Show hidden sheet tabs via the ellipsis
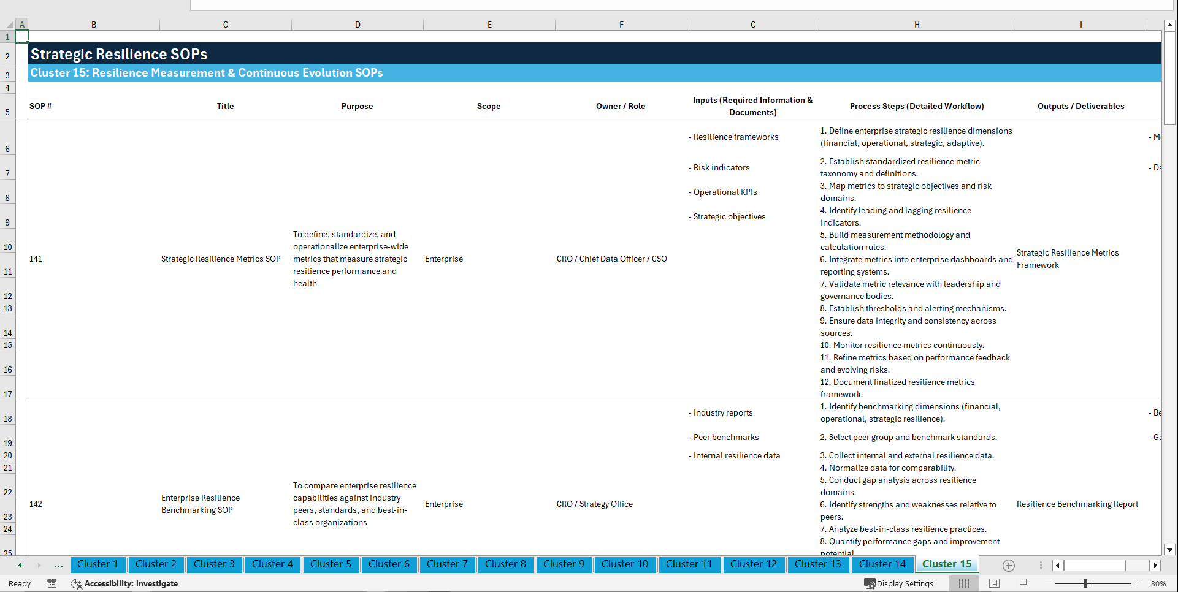 tap(59, 565)
